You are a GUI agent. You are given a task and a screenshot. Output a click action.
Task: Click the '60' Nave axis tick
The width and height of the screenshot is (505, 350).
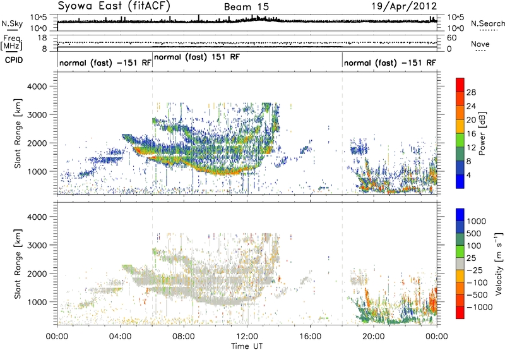(451, 38)
